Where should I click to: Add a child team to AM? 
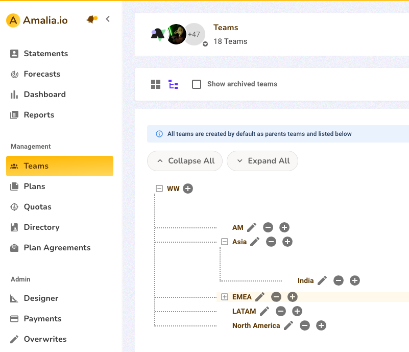284,227
